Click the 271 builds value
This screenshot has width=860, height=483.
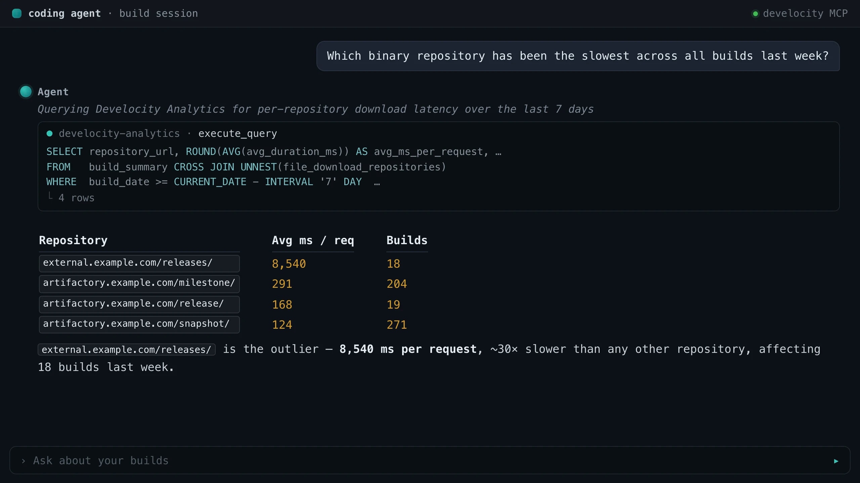click(397, 325)
